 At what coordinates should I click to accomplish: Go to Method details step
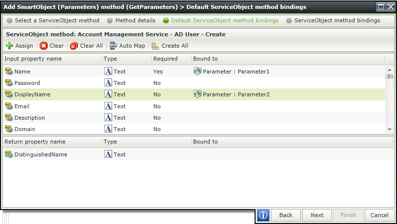click(x=132, y=20)
